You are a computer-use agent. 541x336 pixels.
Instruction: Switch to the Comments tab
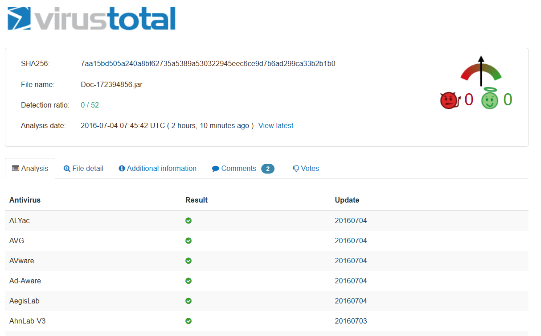pos(243,168)
